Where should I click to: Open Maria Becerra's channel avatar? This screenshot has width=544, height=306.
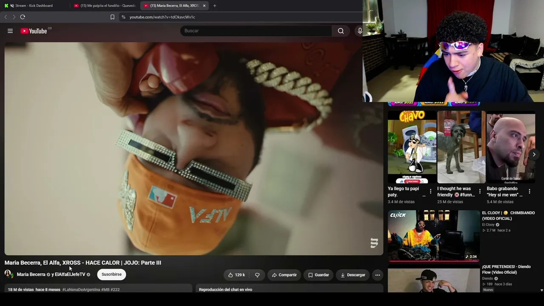tap(8, 274)
